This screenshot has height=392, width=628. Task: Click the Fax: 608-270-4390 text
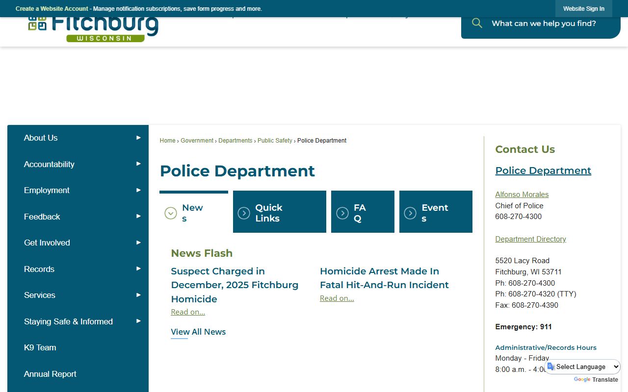(526, 305)
